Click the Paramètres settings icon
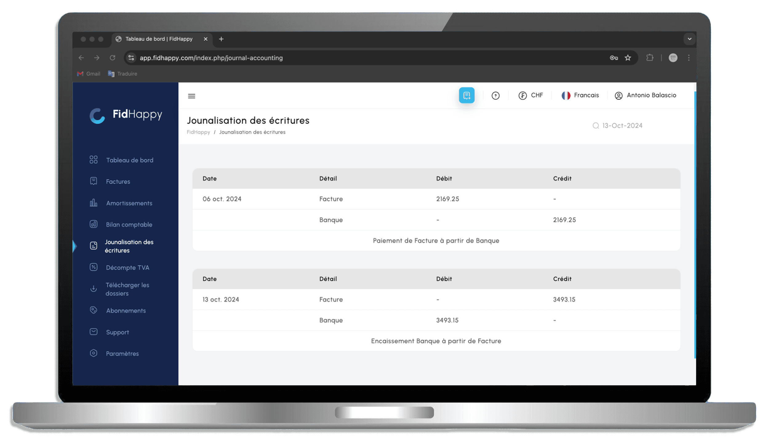 point(94,353)
